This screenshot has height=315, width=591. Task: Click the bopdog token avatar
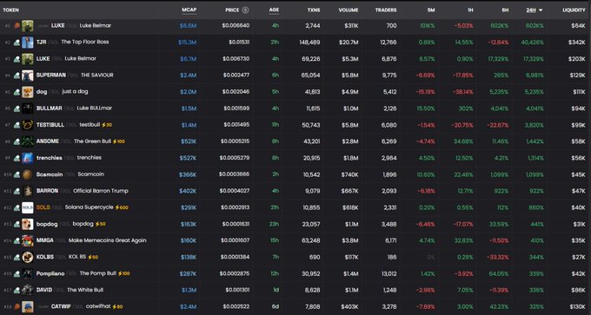[x=28, y=224]
